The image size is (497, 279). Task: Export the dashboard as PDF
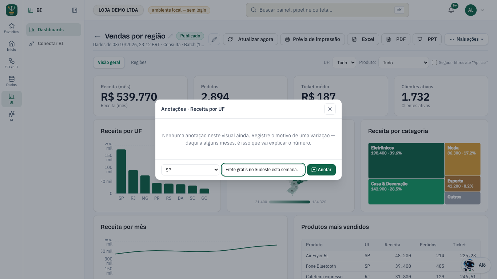point(396,39)
